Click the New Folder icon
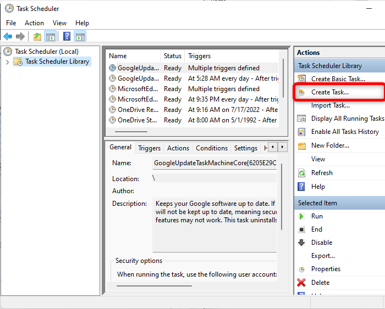The image size is (385, 309). (x=302, y=145)
